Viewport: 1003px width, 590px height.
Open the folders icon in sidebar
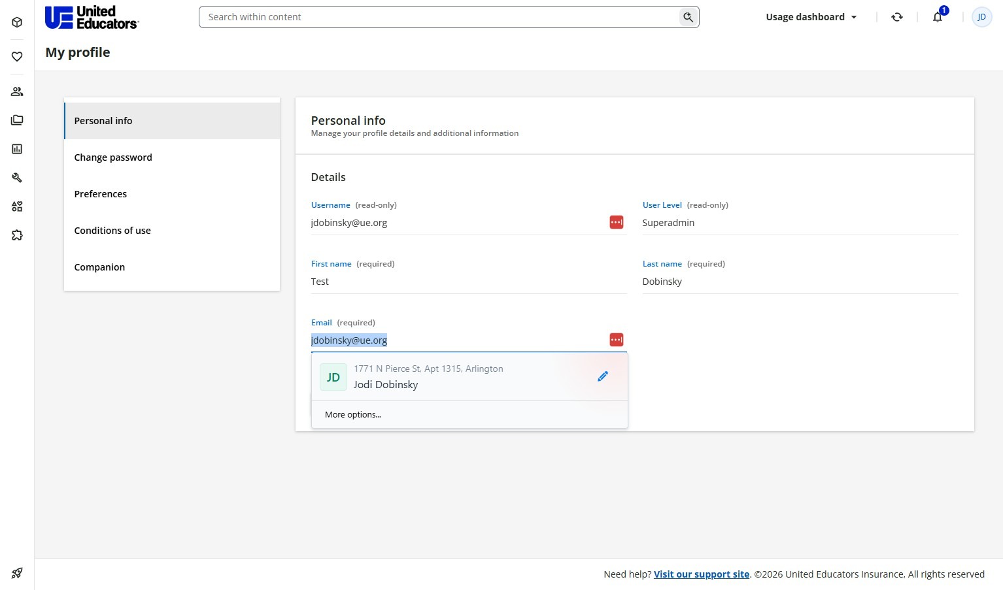[x=17, y=120]
